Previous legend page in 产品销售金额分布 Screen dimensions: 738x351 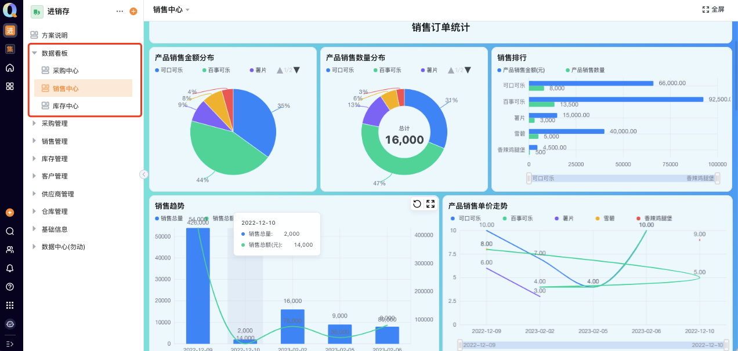pos(280,70)
